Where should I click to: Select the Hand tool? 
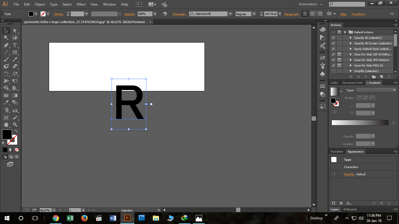coord(6,125)
